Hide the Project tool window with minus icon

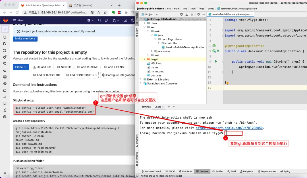(x=204, y=14)
